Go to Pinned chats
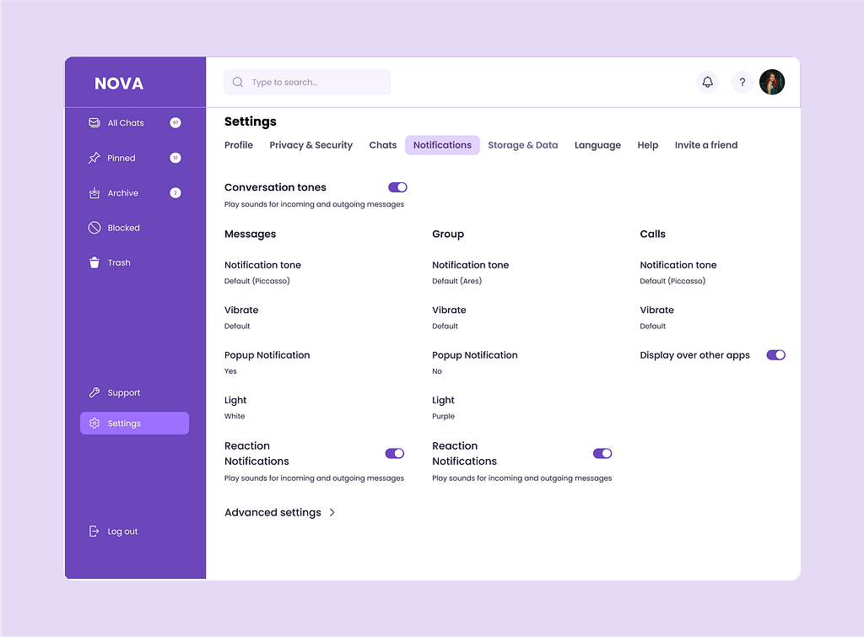Viewport: 864px width, 637px height. click(135, 158)
